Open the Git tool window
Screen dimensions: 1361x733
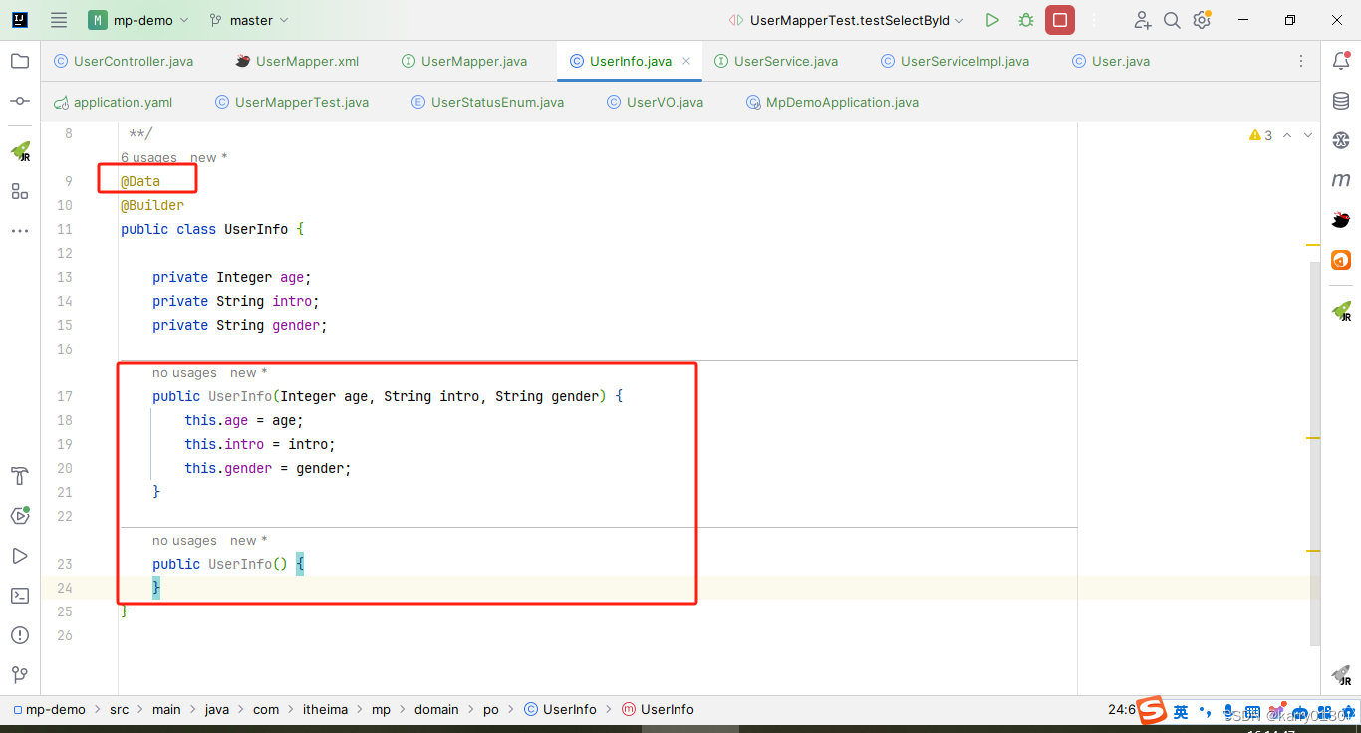pyautogui.click(x=20, y=675)
